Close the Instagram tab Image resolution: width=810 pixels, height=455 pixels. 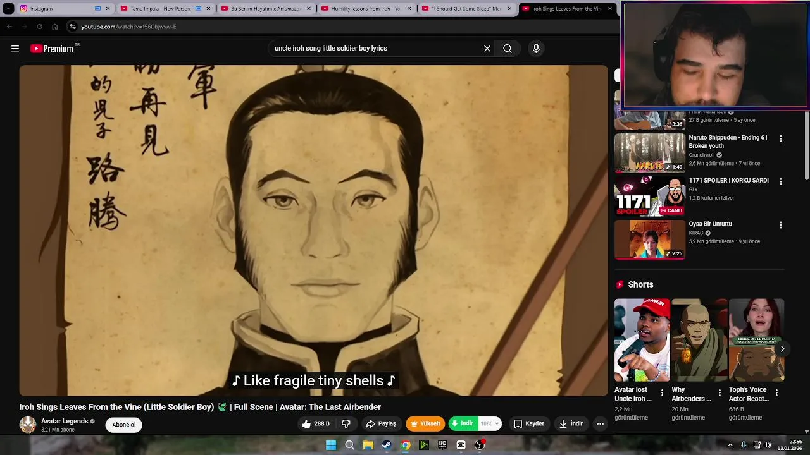(x=108, y=9)
